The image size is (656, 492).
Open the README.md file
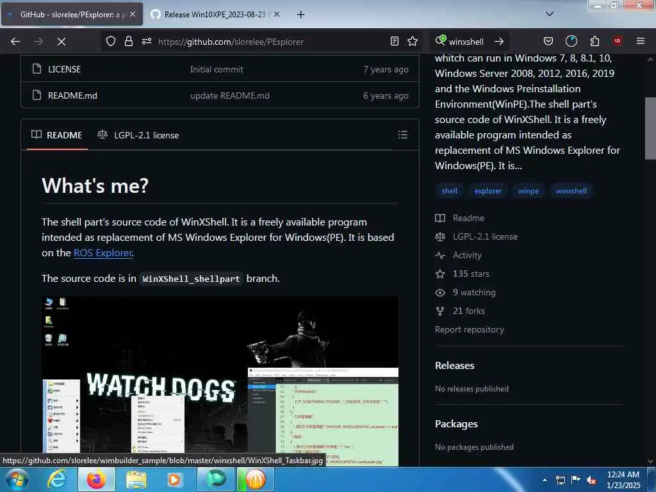(72, 95)
